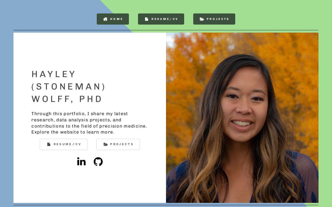Go to the HOME nav label
The width and height of the screenshot is (332, 207).
(116, 19)
